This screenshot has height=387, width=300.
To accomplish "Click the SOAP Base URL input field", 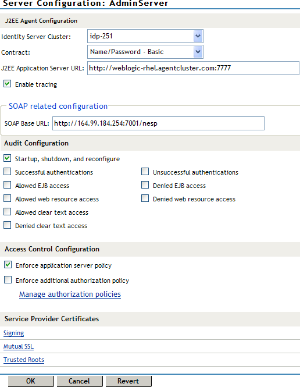I will tap(158, 123).
